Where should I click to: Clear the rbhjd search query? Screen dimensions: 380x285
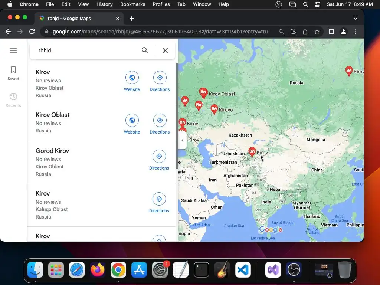click(165, 50)
